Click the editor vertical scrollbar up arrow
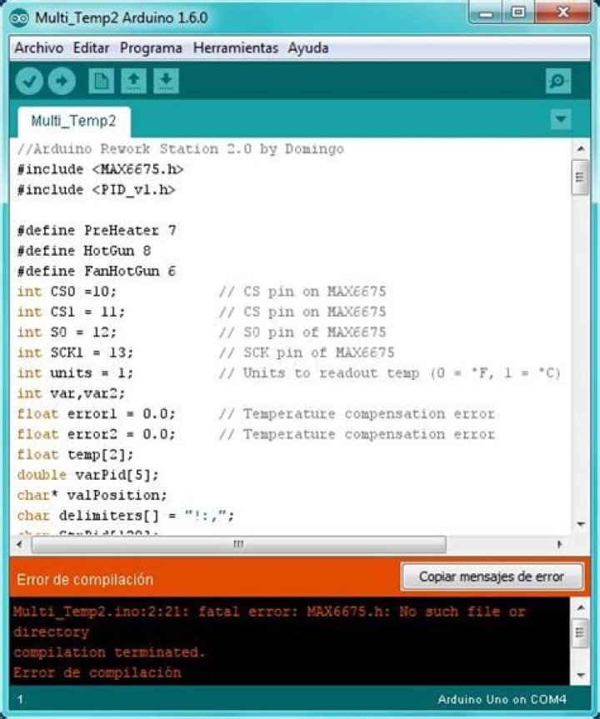 [x=581, y=149]
